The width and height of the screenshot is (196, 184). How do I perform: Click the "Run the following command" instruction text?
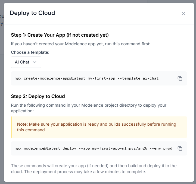pyautogui.click(x=89, y=108)
